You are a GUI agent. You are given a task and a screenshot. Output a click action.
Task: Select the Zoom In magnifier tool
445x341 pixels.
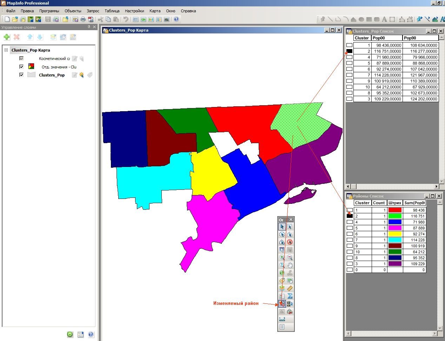coord(282,258)
